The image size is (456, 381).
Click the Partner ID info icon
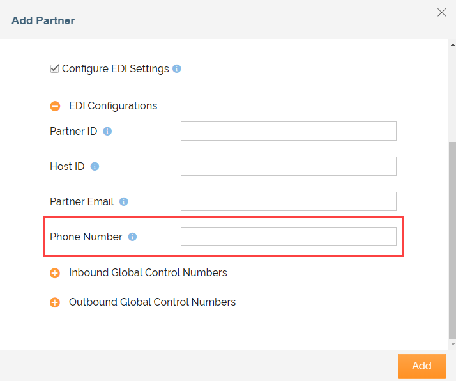click(107, 132)
